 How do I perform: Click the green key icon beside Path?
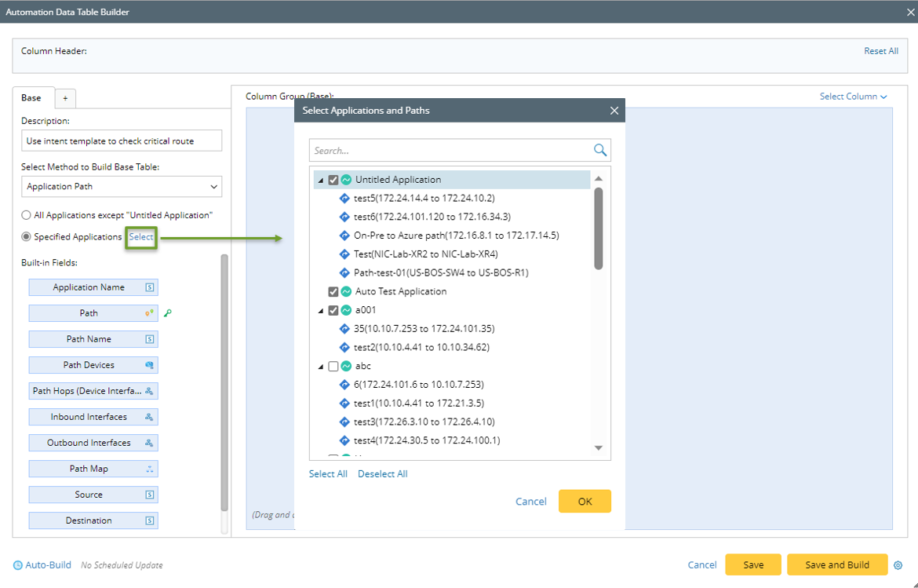(167, 313)
